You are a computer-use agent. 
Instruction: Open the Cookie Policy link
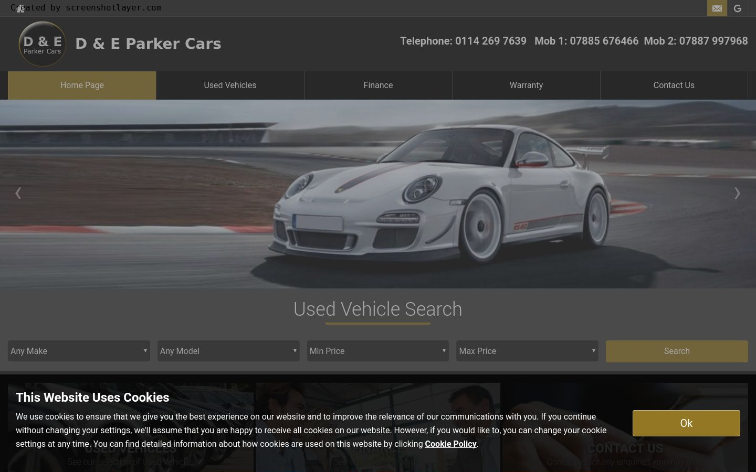(x=450, y=444)
